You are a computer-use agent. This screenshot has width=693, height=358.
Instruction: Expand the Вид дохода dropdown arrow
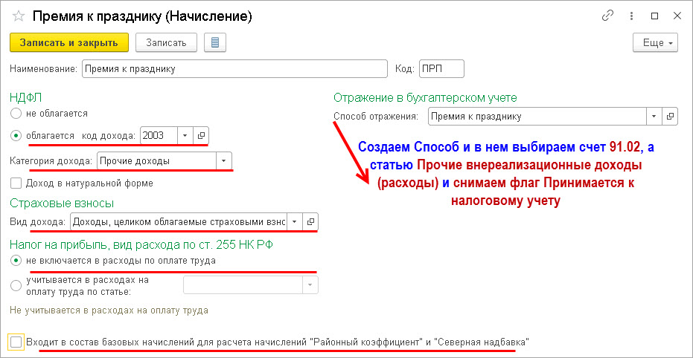[x=295, y=221]
